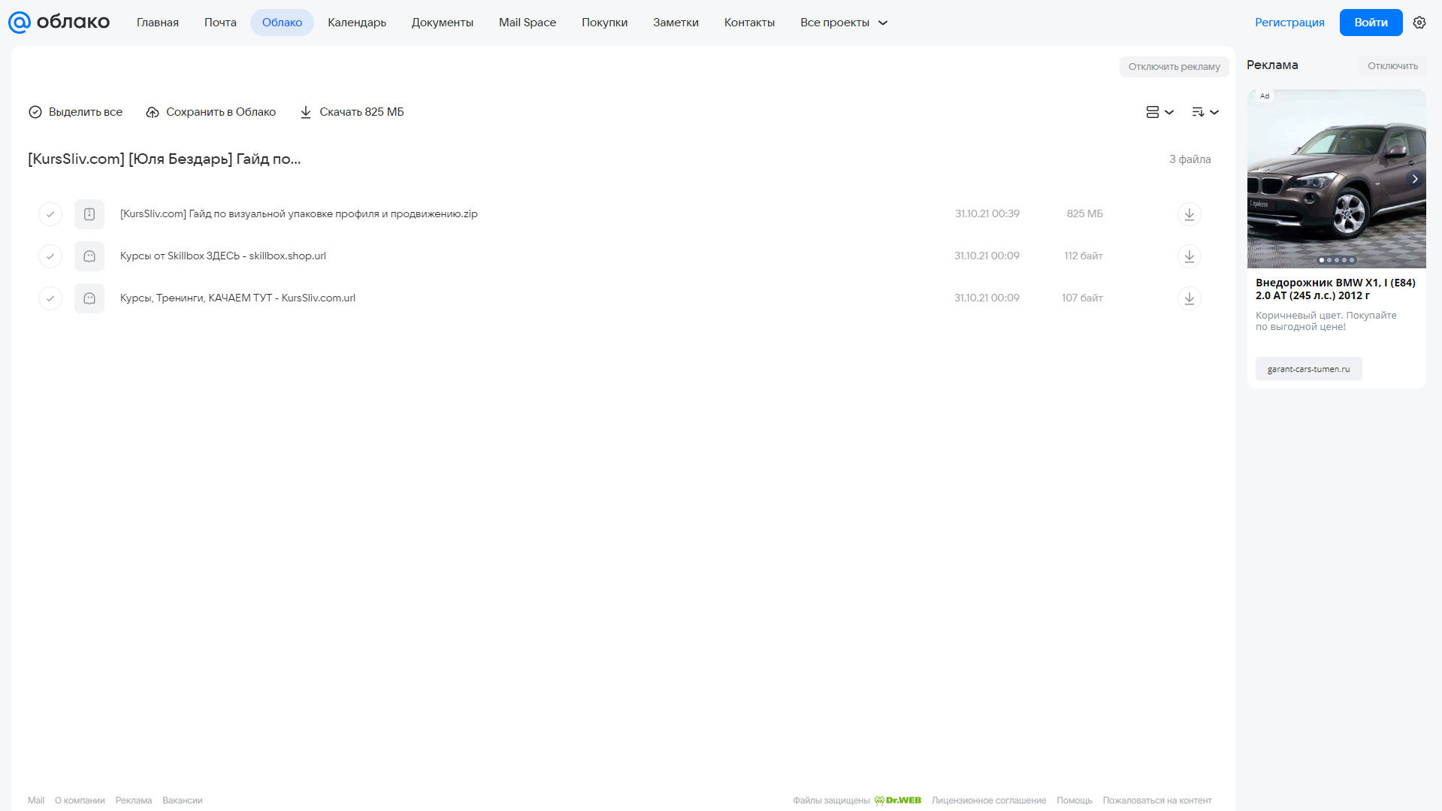
Task: Click download arrow for KursSliv.com.url file
Action: (x=1189, y=298)
